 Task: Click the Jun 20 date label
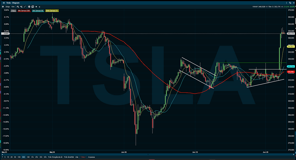click(x=265, y=152)
